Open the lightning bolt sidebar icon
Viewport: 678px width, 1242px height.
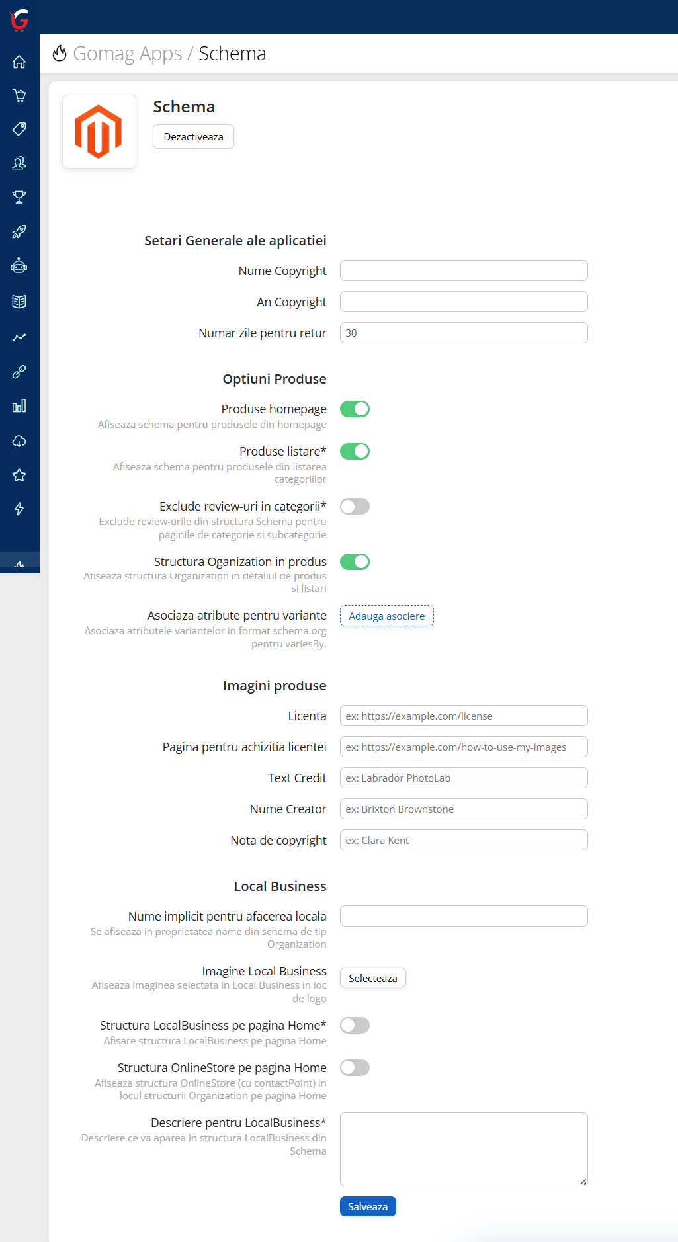tap(19, 509)
